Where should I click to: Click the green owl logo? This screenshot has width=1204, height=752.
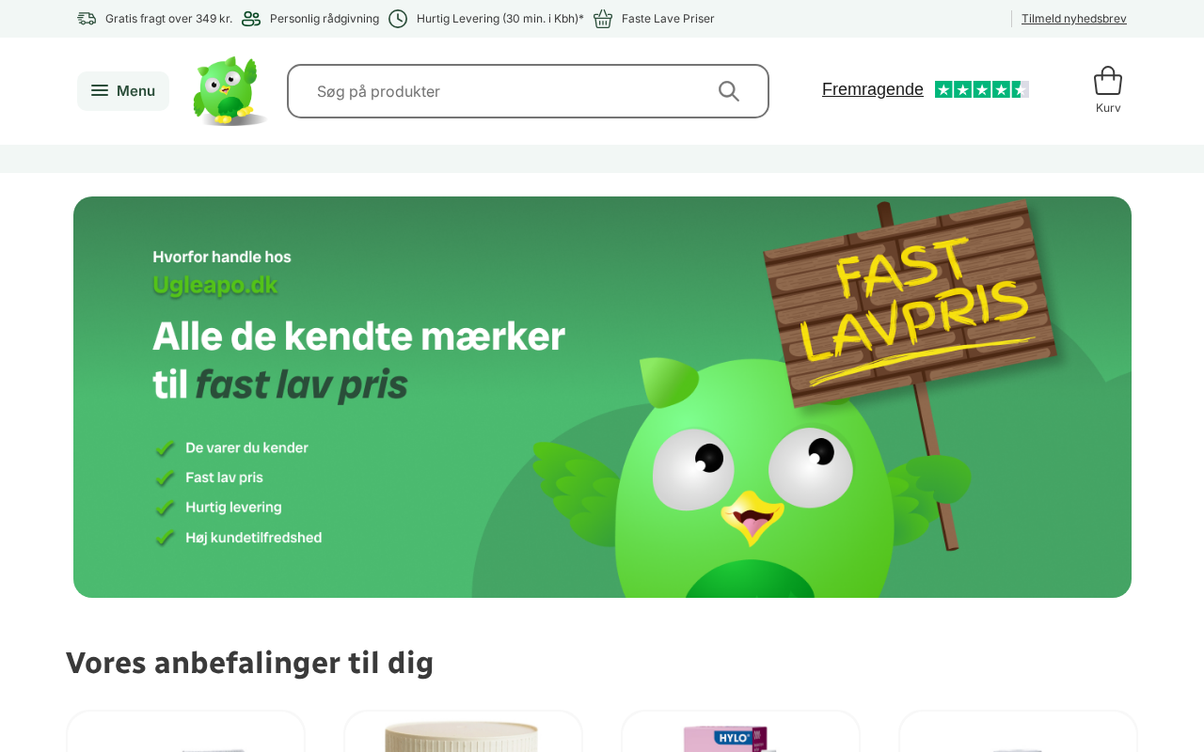point(230,91)
